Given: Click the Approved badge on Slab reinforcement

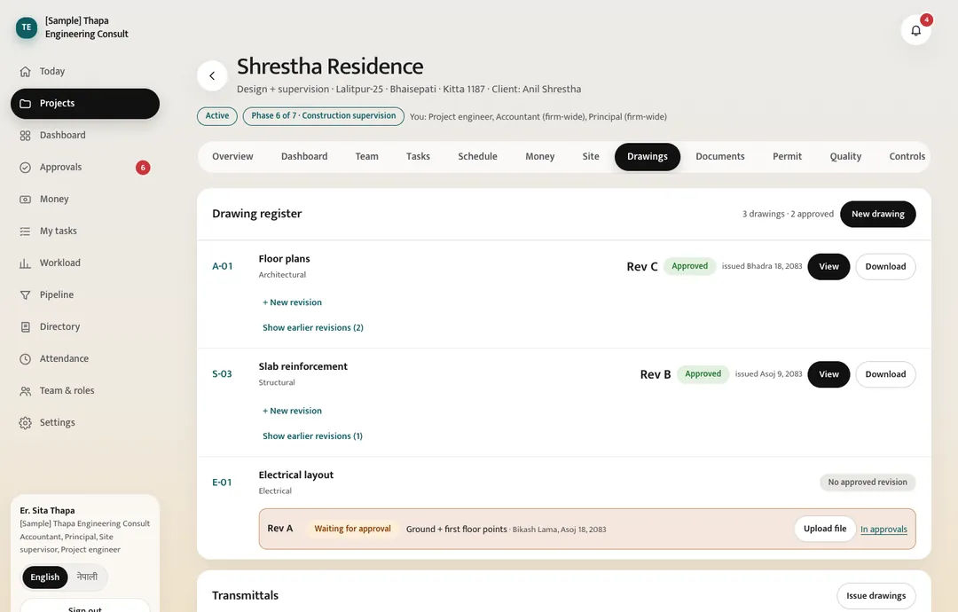Looking at the screenshot, I should (x=703, y=374).
